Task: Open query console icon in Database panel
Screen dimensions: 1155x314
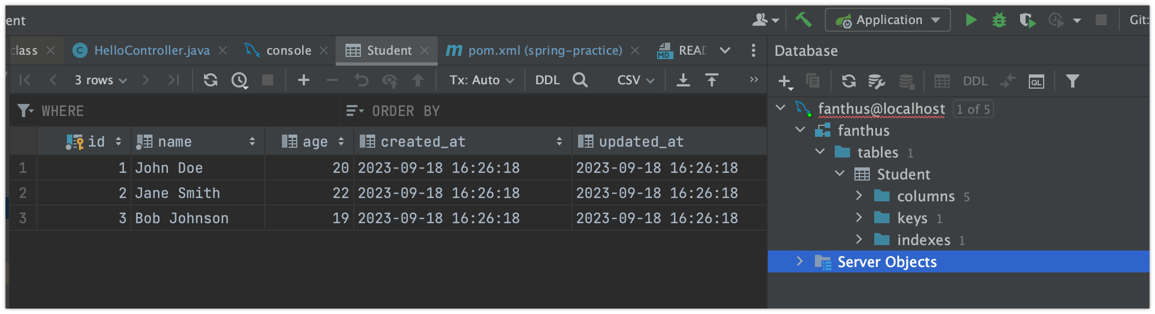Action: click(x=1036, y=82)
